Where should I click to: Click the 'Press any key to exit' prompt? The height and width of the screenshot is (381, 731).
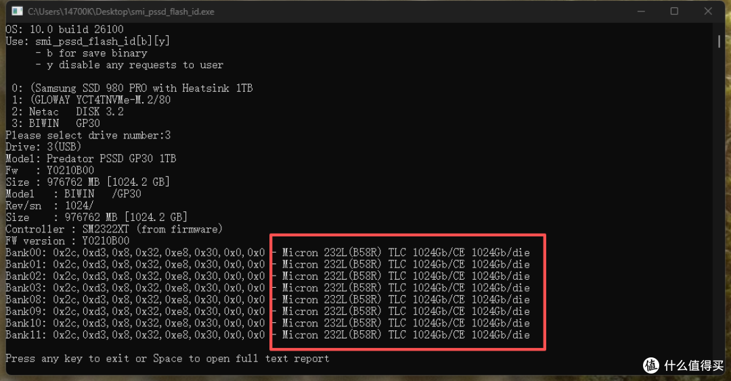click(167, 358)
